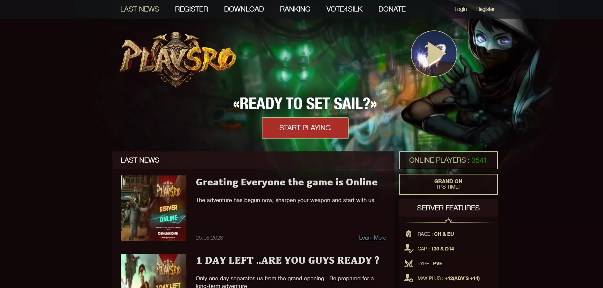
Task: Open the 1 Day Left news thumbnail
Action: click(154, 271)
